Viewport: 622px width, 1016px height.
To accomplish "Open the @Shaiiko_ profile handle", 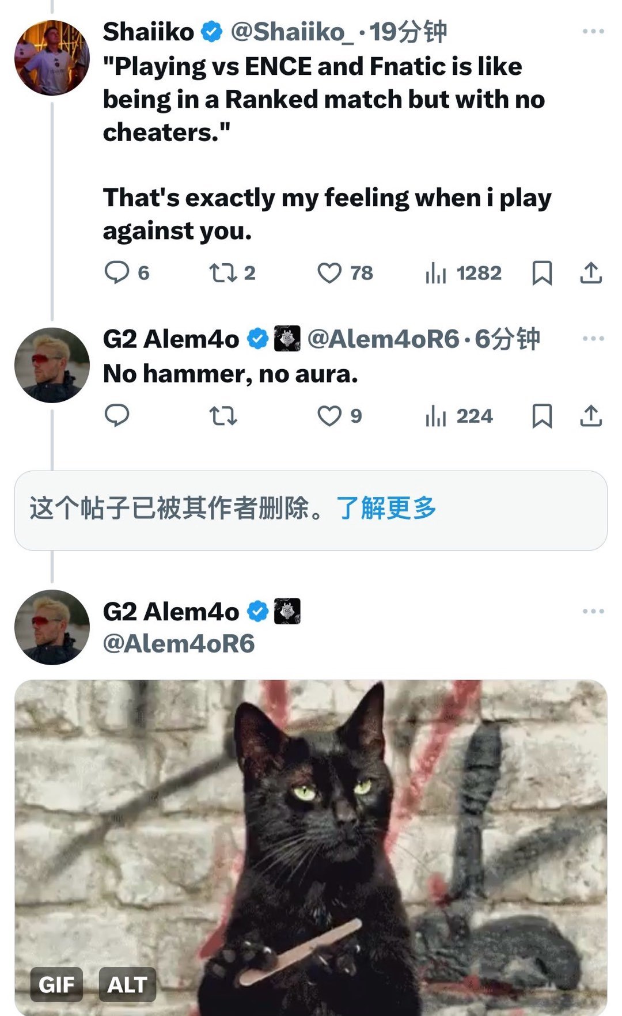I will 292,32.
